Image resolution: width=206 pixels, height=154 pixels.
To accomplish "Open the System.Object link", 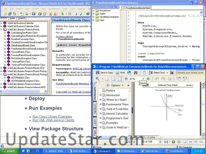I will point(64,37).
